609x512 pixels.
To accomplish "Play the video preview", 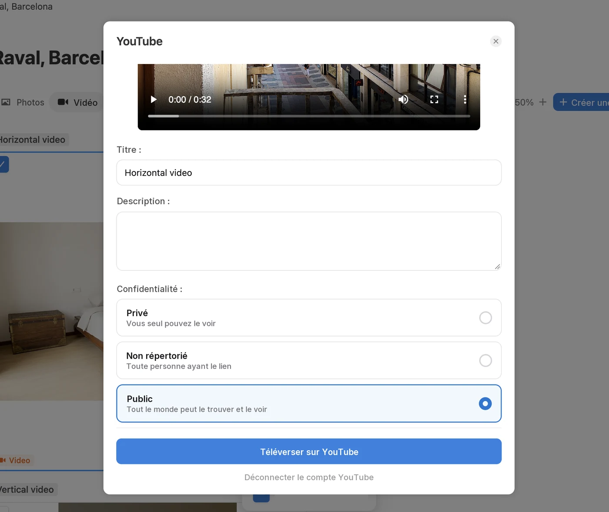I will (154, 99).
